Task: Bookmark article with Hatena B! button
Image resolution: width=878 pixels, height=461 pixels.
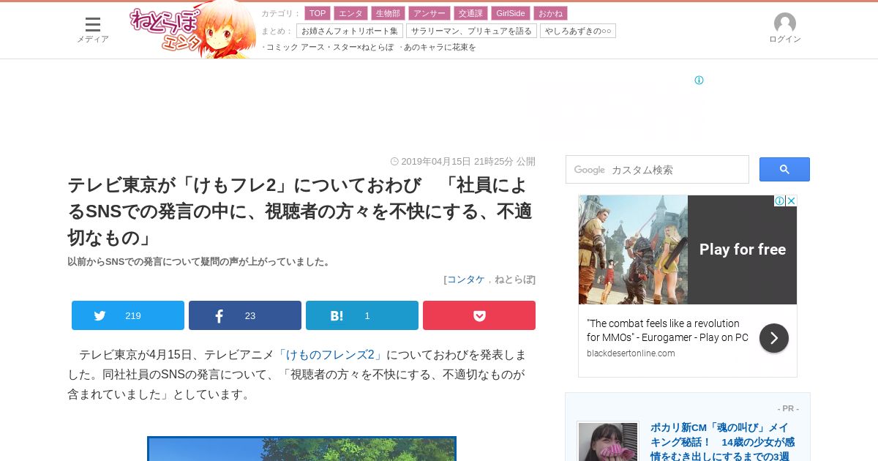Action: [362, 315]
